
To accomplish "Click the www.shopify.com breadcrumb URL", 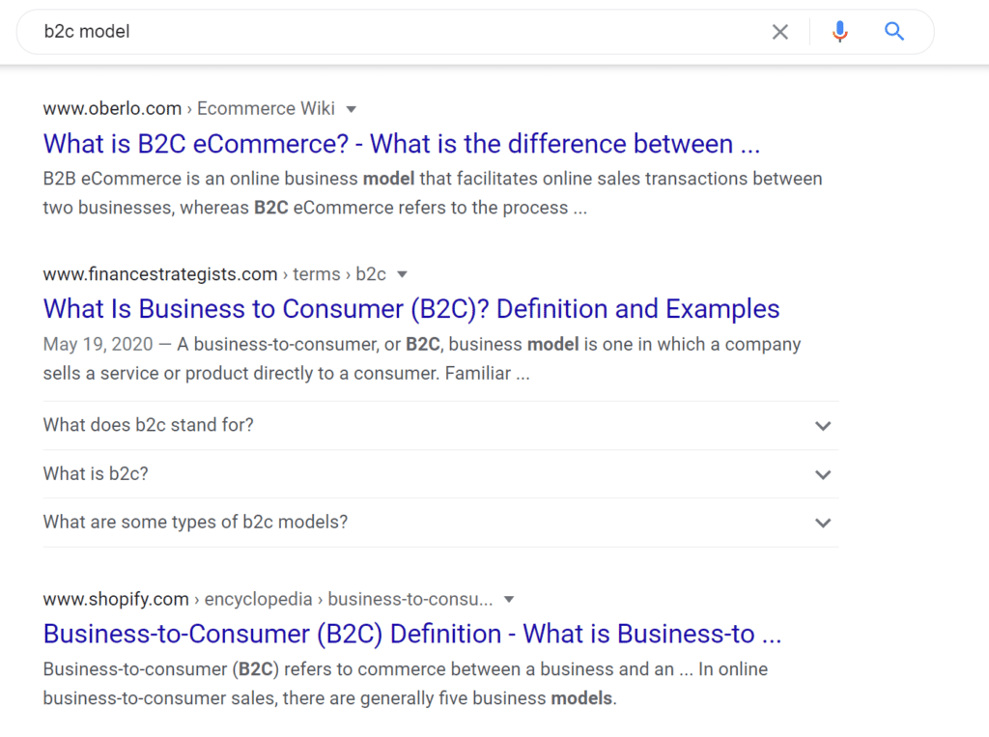I will pos(116,599).
